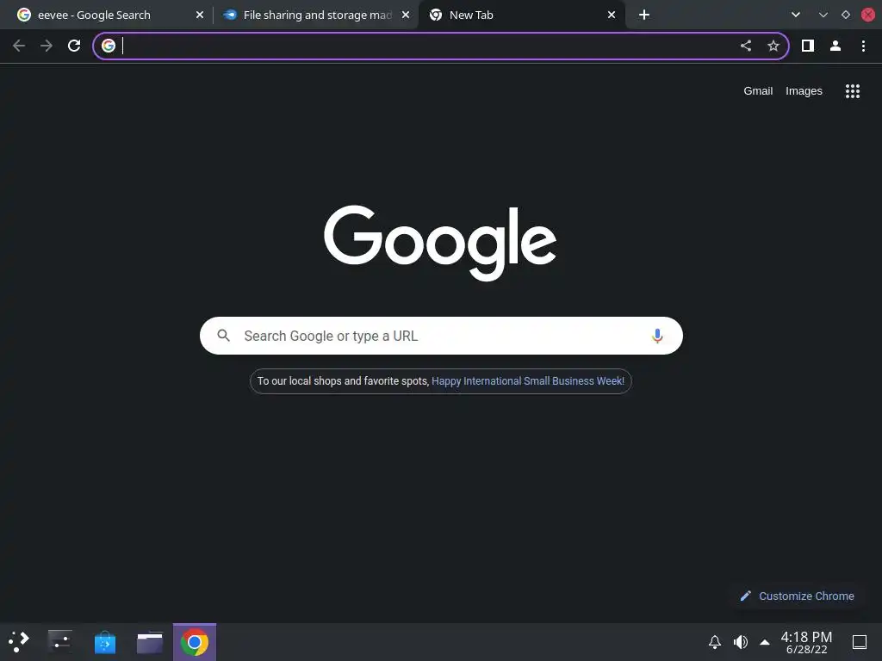Open the file manager from the taskbar
Viewport: 882px width, 661px height.
tap(150, 642)
